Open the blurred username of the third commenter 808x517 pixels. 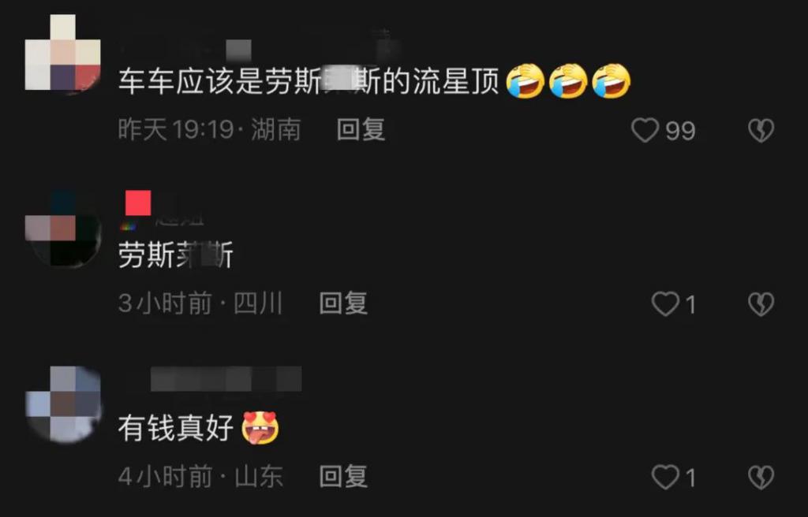226,379
